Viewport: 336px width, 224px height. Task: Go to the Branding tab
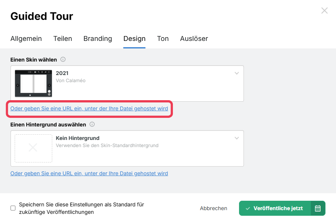(x=98, y=39)
